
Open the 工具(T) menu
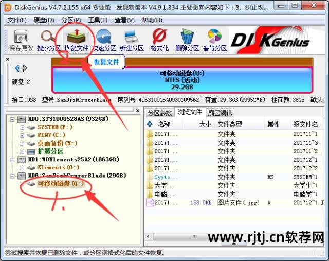[98, 20]
